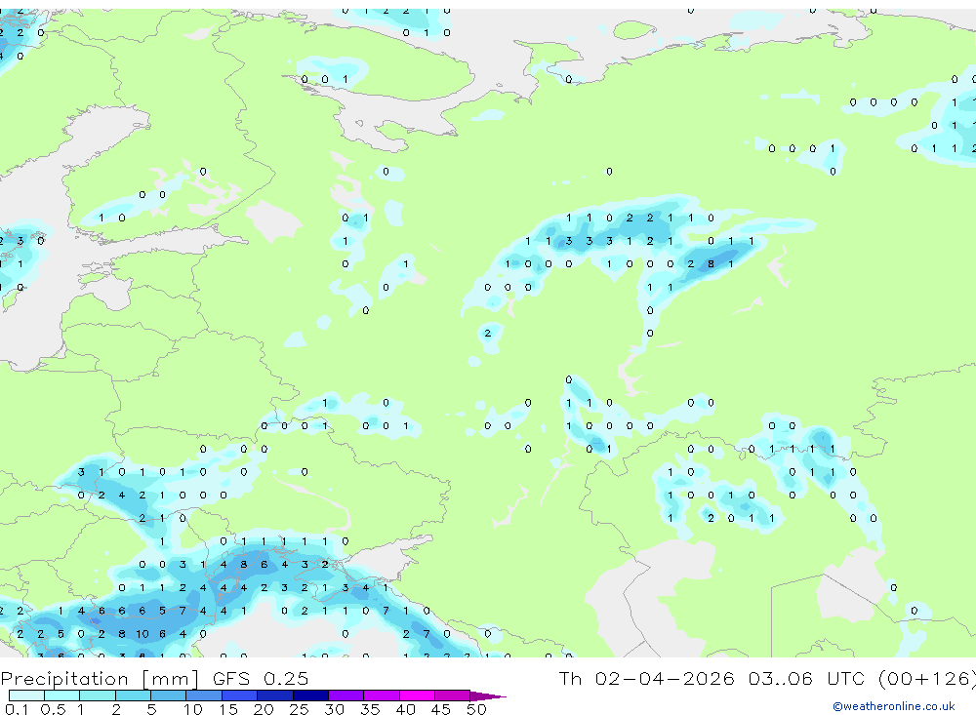Pick the 15–20 mm royal blue legend swatch
Viewport: 976px width, 715px height.
pyautogui.click(x=240, y=695)
